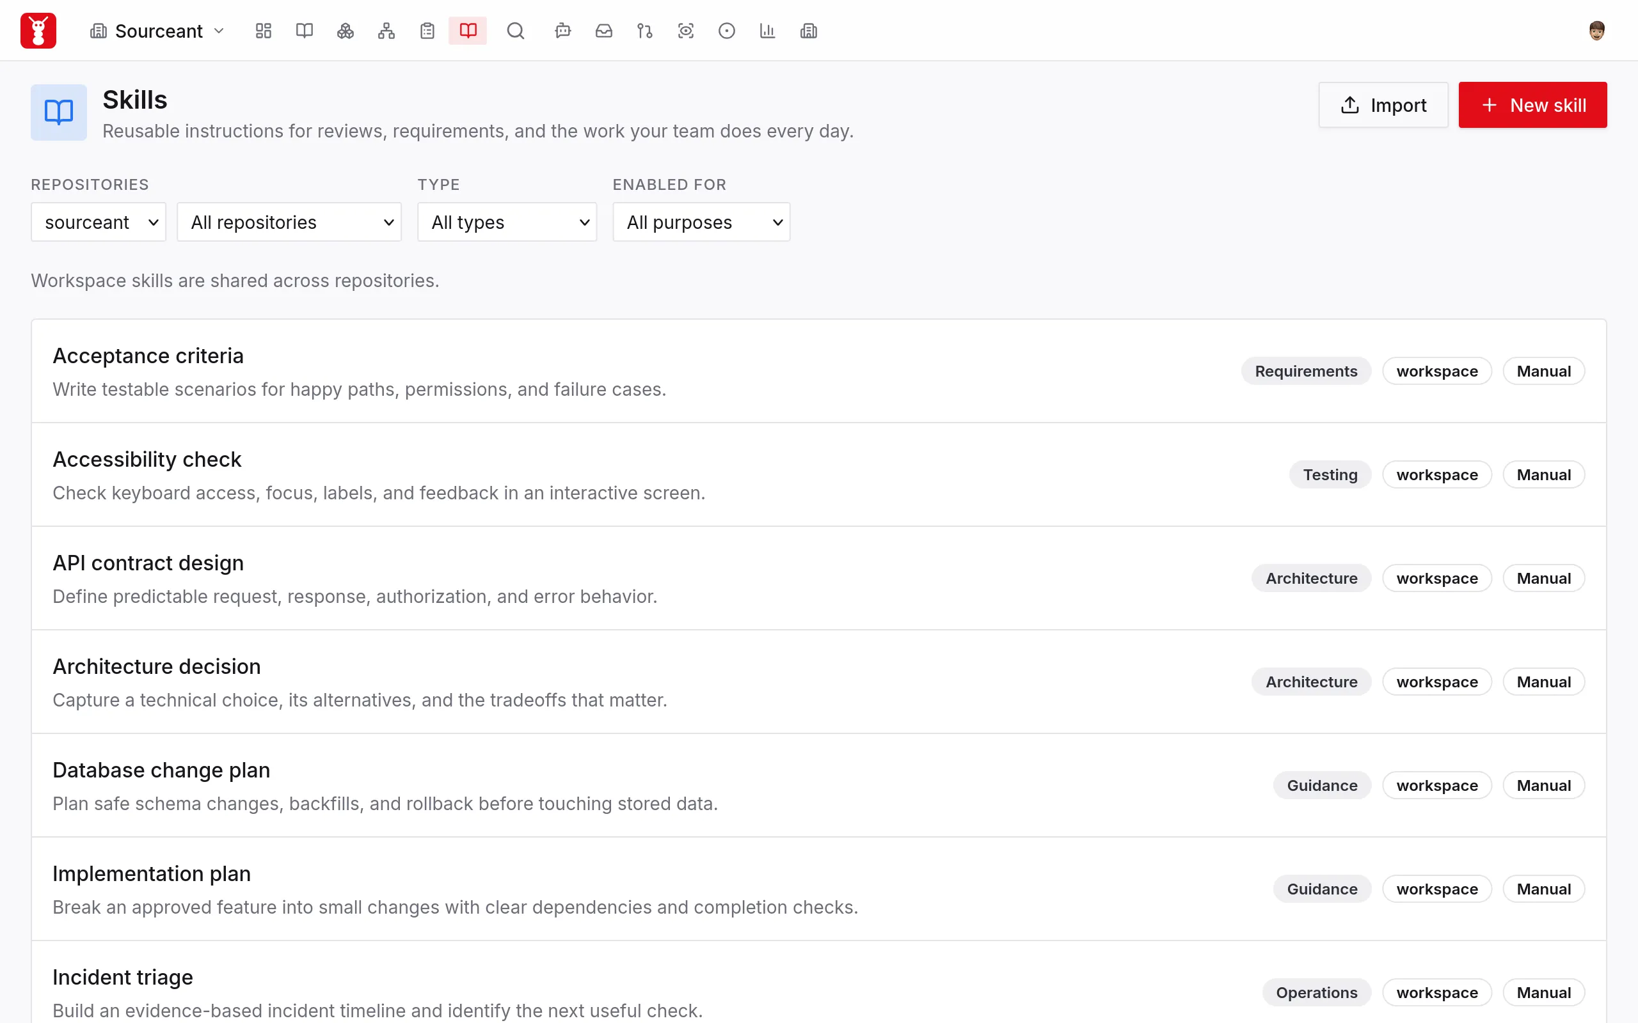Open the Database change plan skill
The image size is (1638, 1023).
[819, 786]
